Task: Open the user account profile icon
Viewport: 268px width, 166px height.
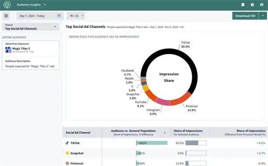Action: point(262,5)
